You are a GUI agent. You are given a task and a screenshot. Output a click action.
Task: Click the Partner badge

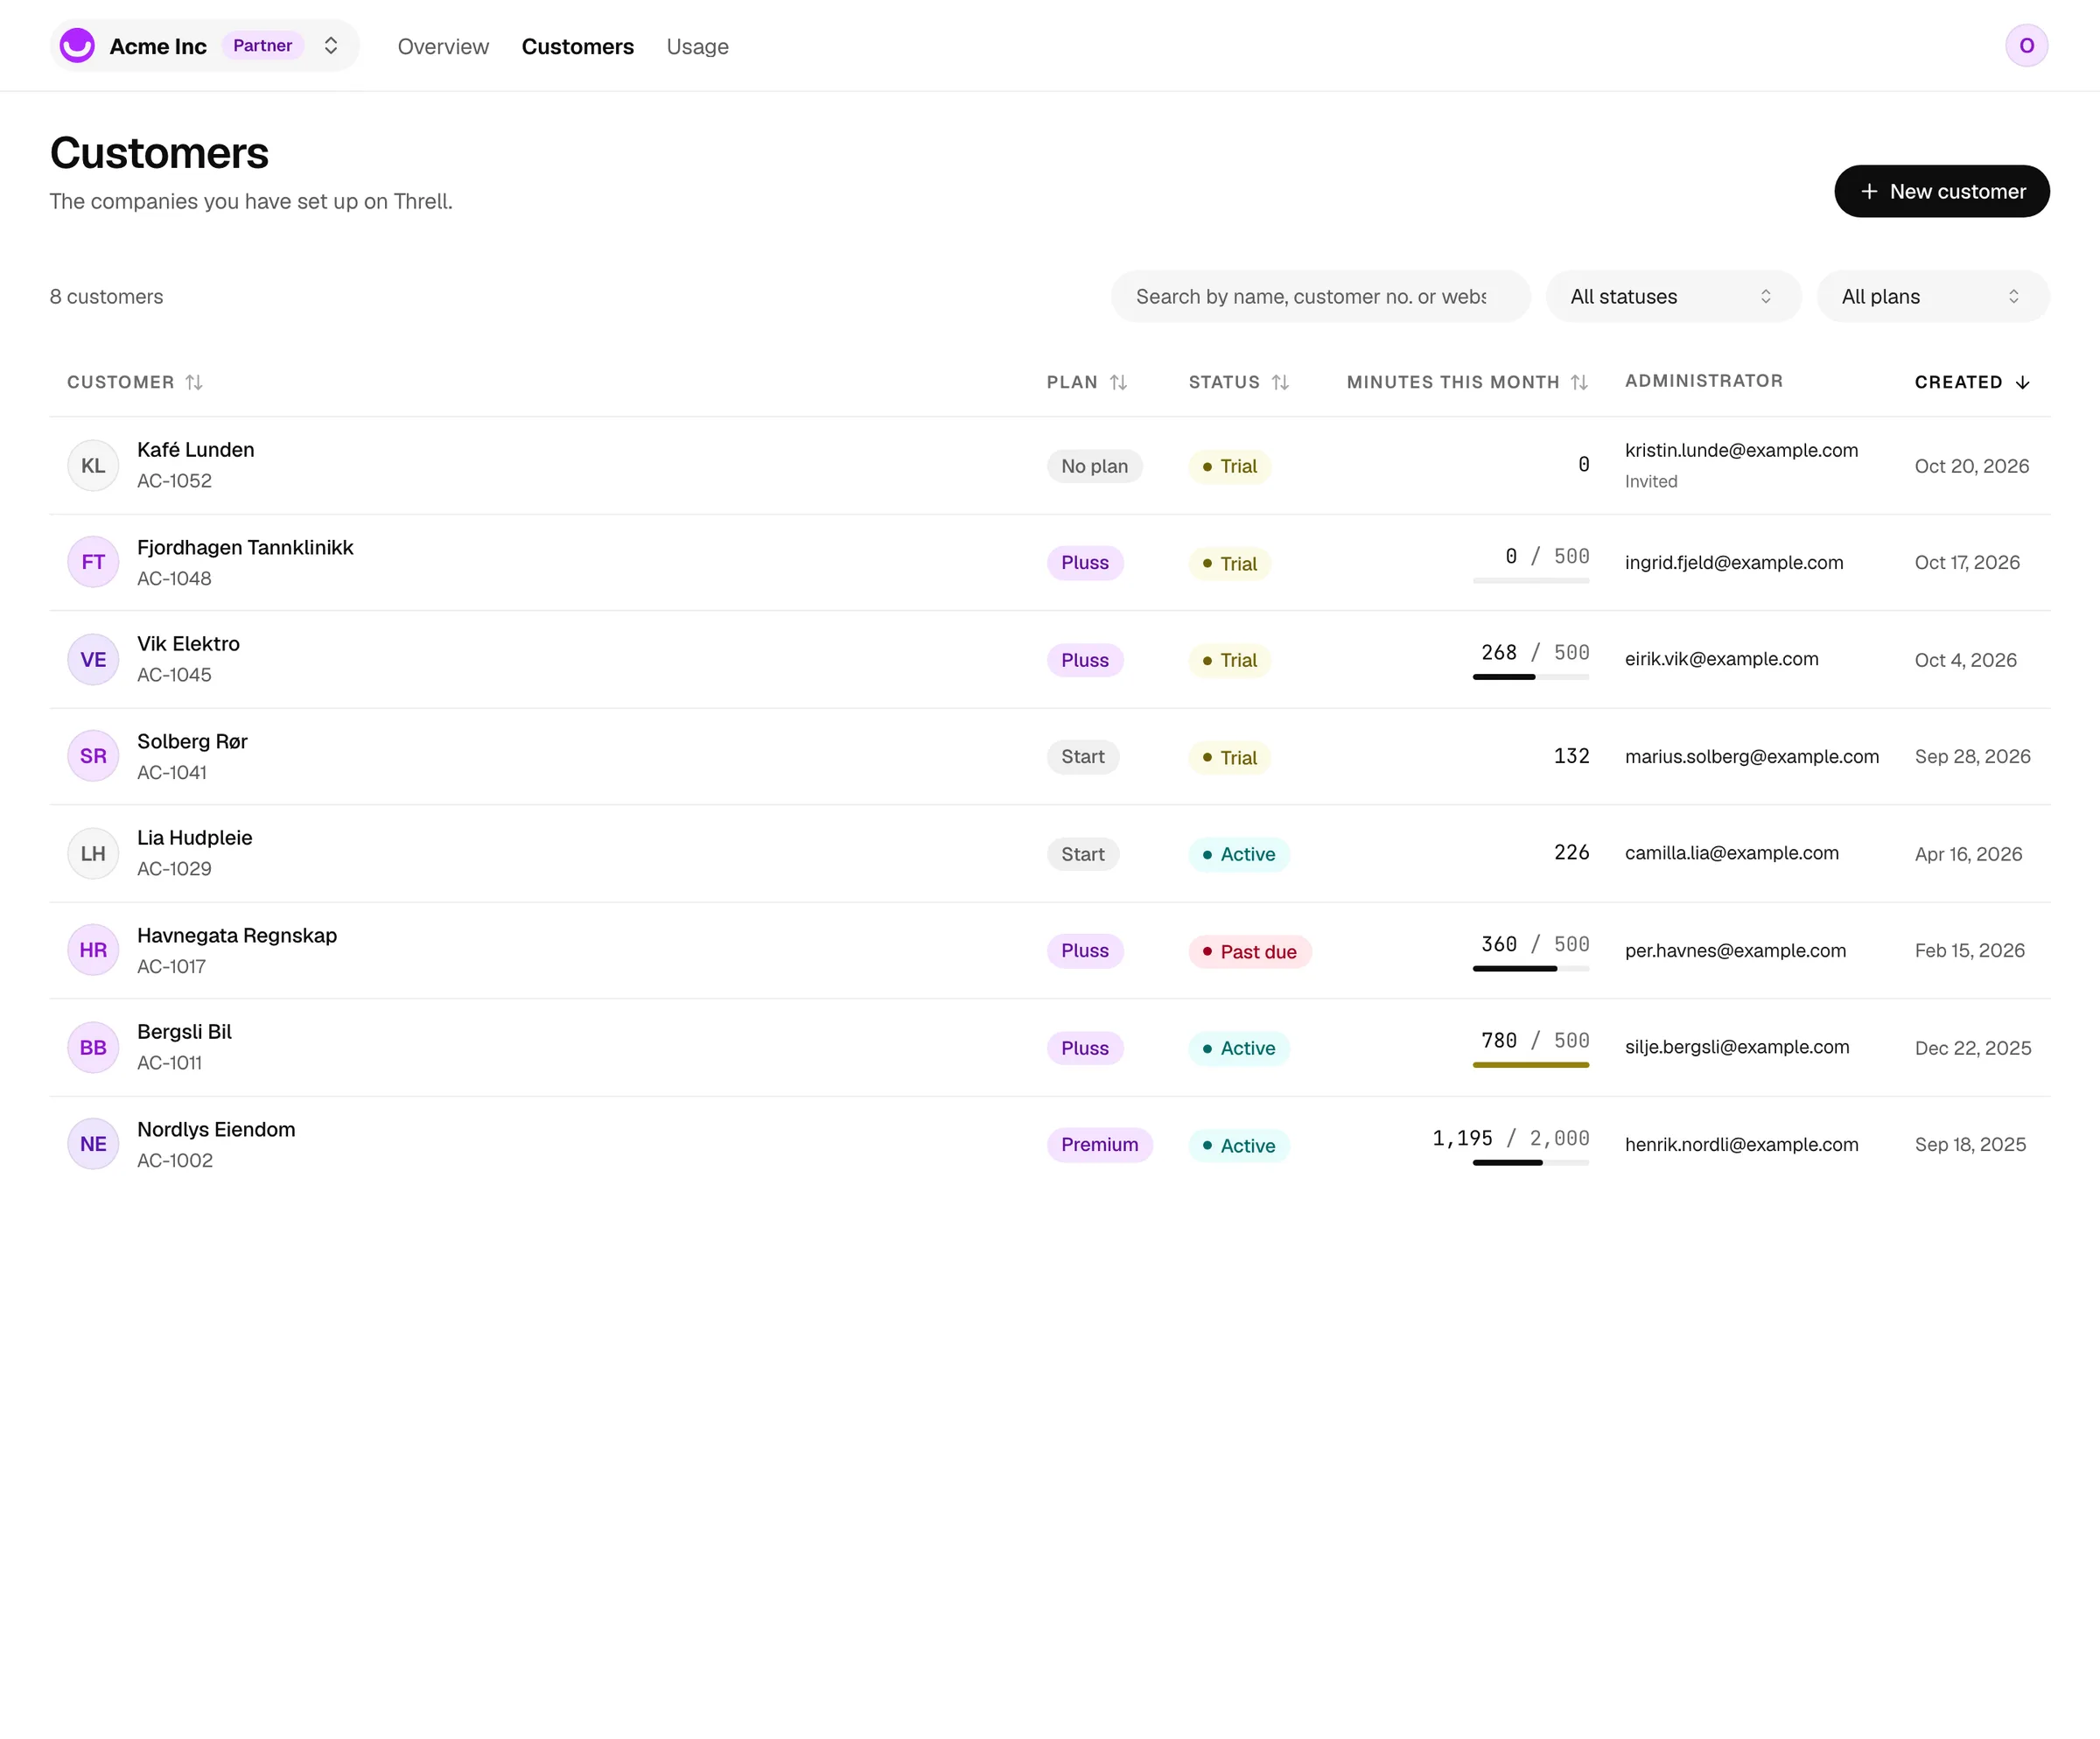point(263,46)
